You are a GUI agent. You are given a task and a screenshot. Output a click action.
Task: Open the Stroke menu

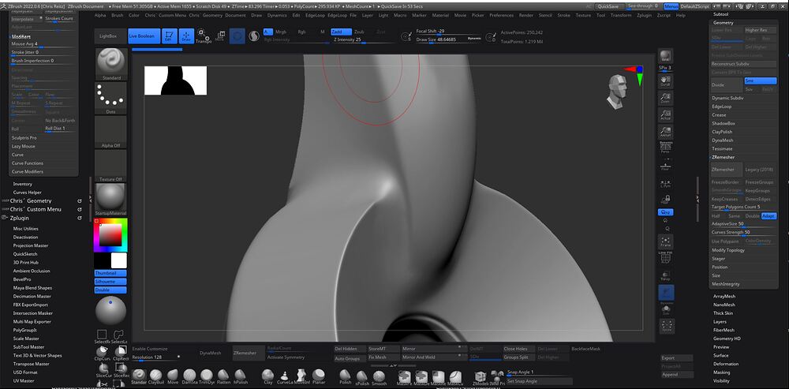tap(563, 16)
